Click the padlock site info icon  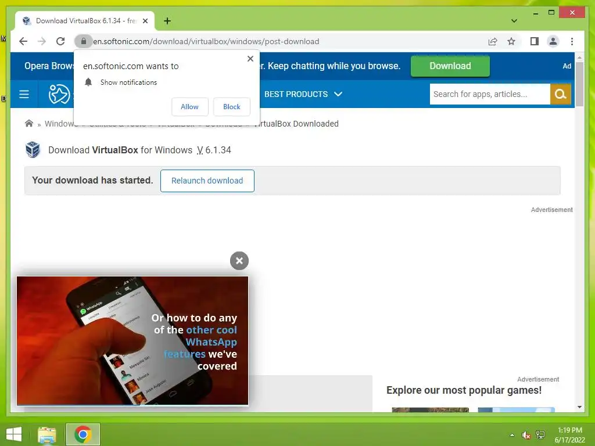click(x=84, y=41)
